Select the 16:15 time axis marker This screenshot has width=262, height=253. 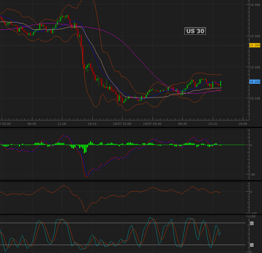pyautogui.click(x=92, y=124)
